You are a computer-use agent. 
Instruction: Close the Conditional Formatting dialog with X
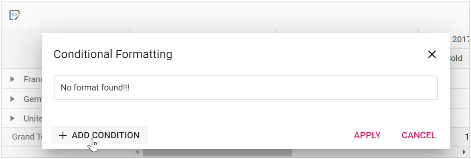[x=432, y=54]
